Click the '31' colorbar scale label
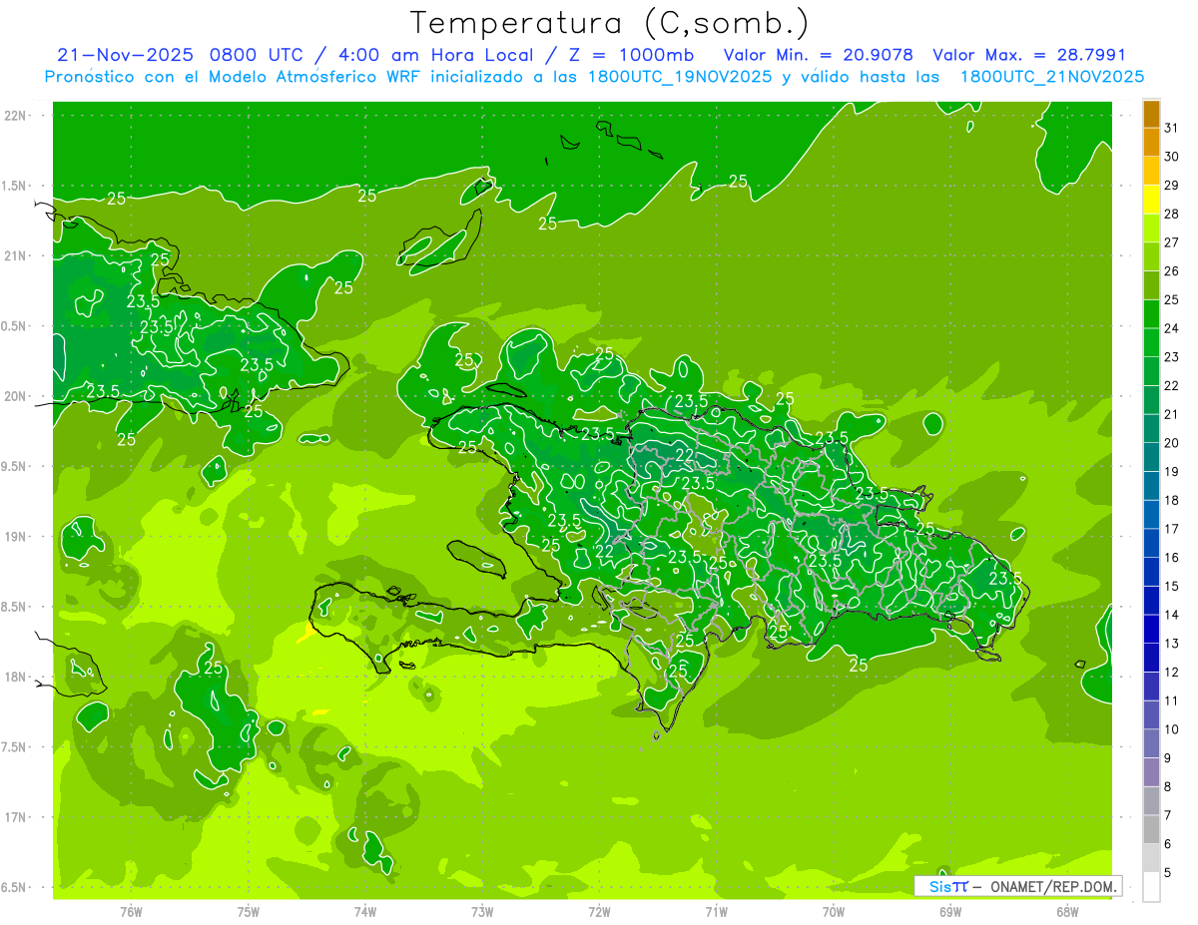 [1171, 128]
